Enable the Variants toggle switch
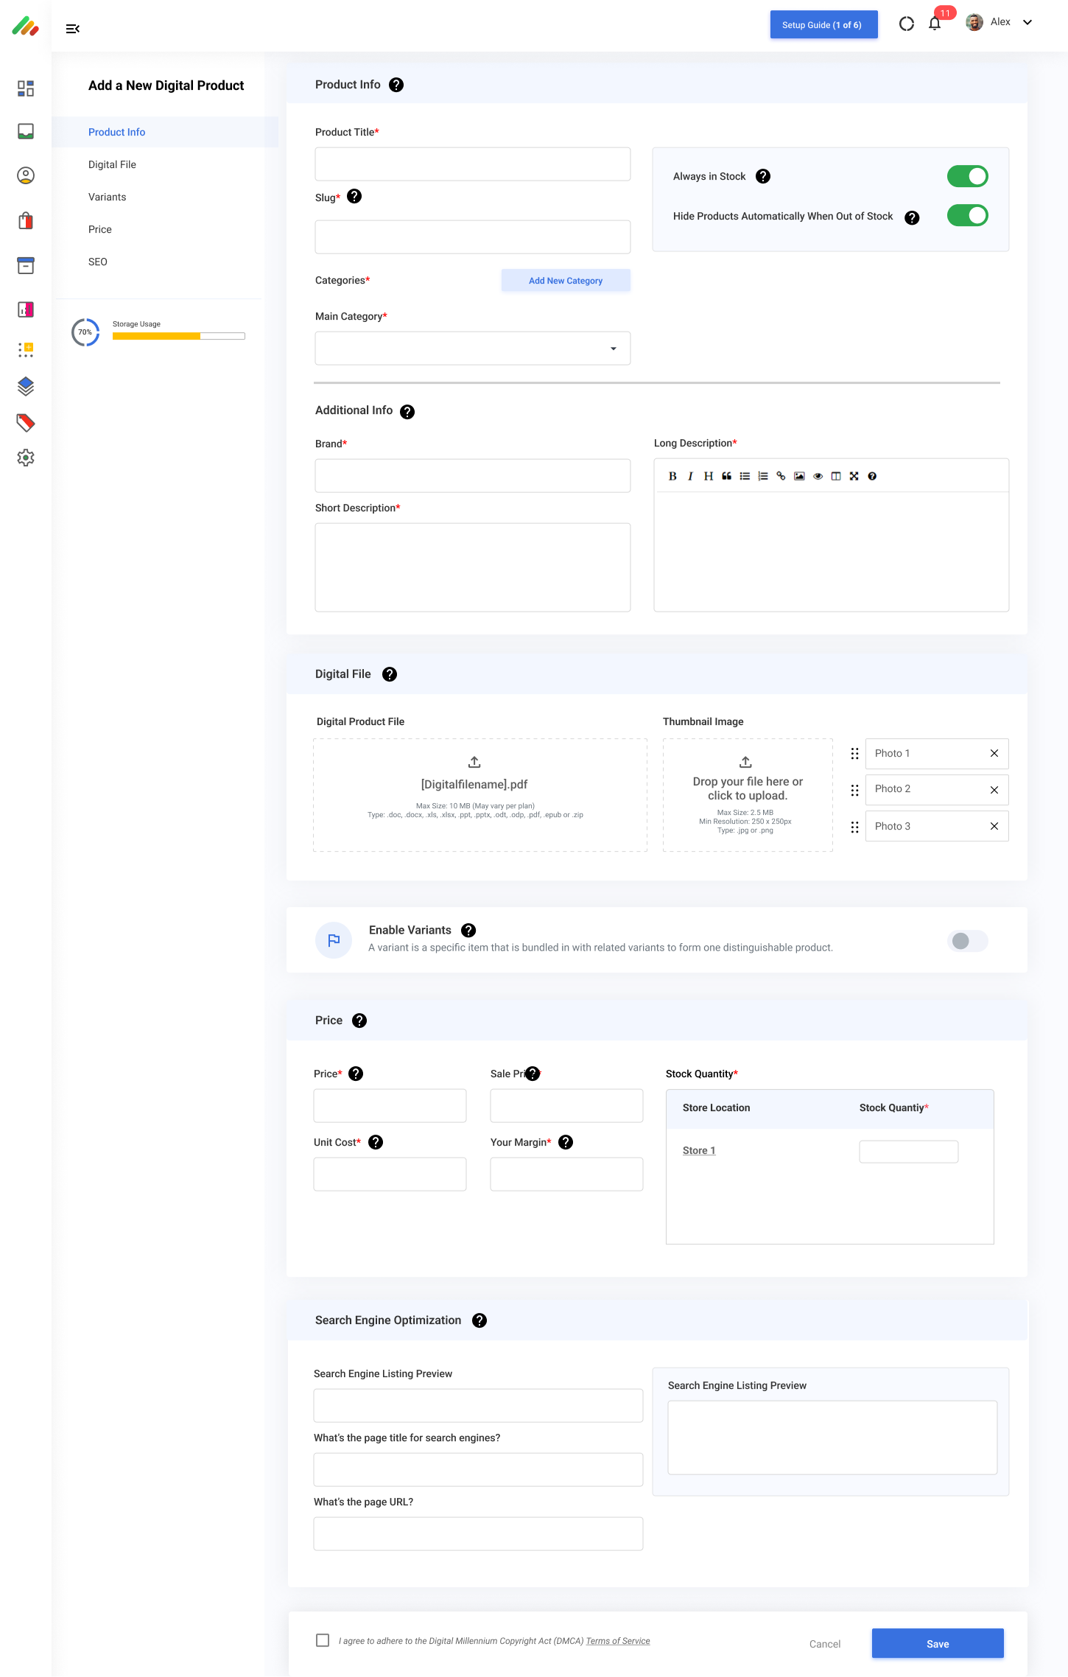This screenshot has height=1677, width=1068. (966, 941)
